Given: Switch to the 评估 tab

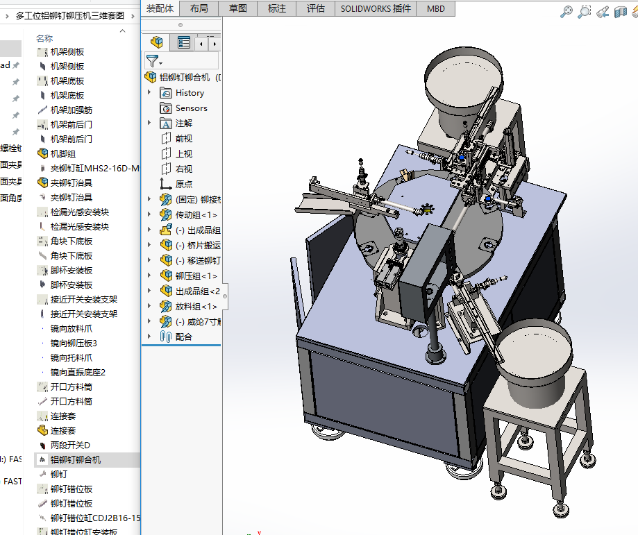Looking at the screenshot, I should click(x=315, y=8).
